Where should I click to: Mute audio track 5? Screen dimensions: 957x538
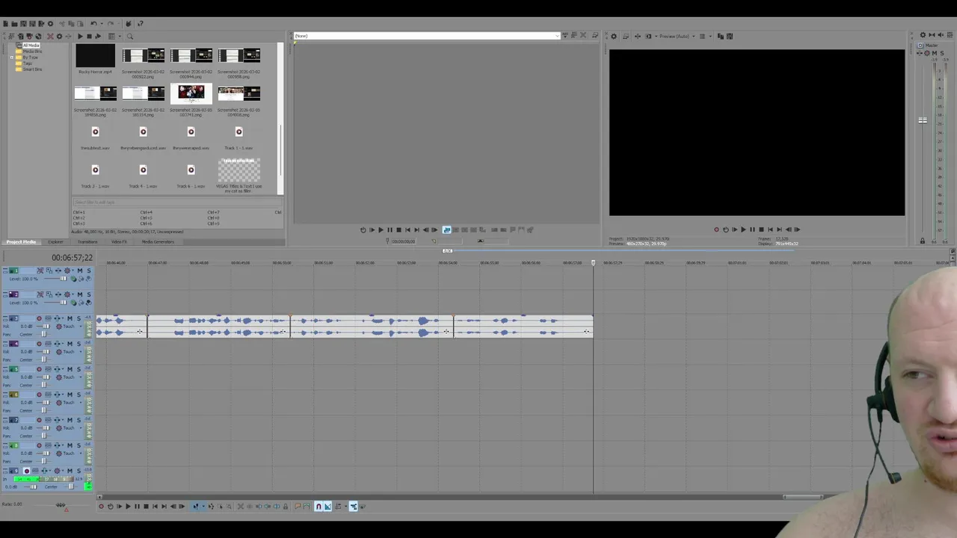click(x=70, y=369)
